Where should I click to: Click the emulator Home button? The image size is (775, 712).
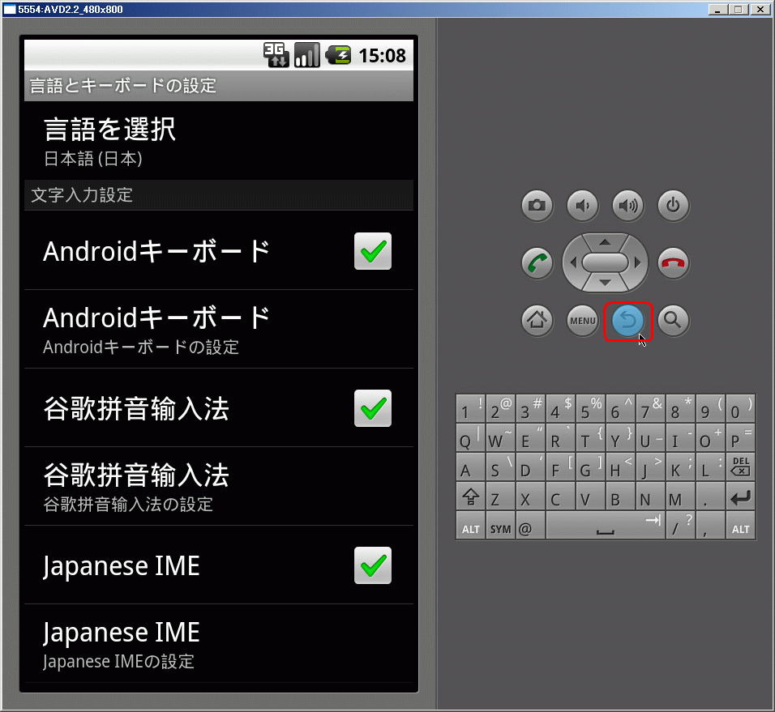pyautogui.click(x=537, y=321)
